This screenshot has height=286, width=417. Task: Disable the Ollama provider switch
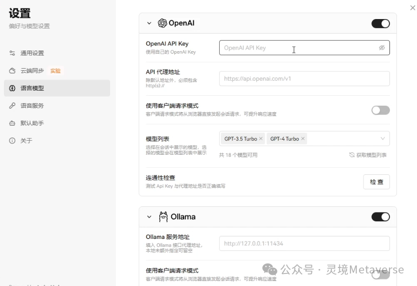coord(380,217)
